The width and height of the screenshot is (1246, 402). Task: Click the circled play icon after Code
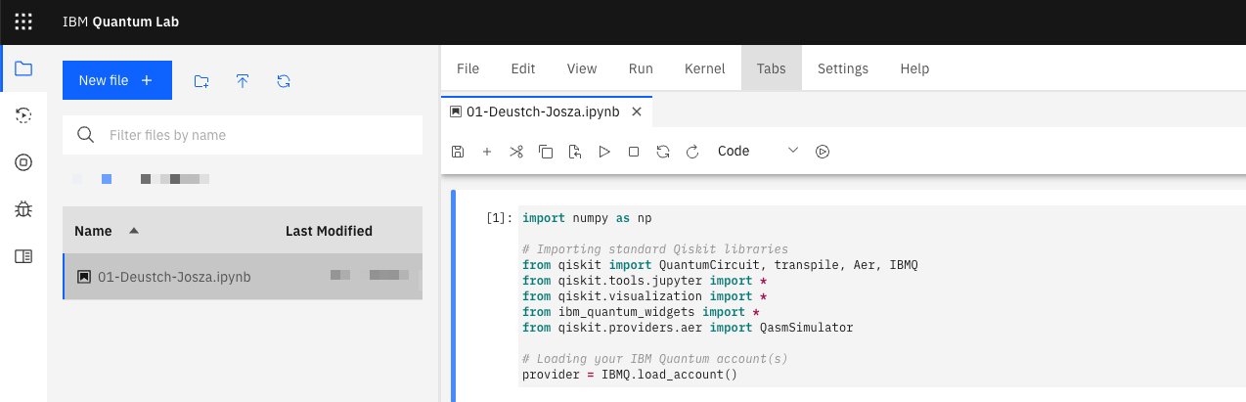[823, 152]
